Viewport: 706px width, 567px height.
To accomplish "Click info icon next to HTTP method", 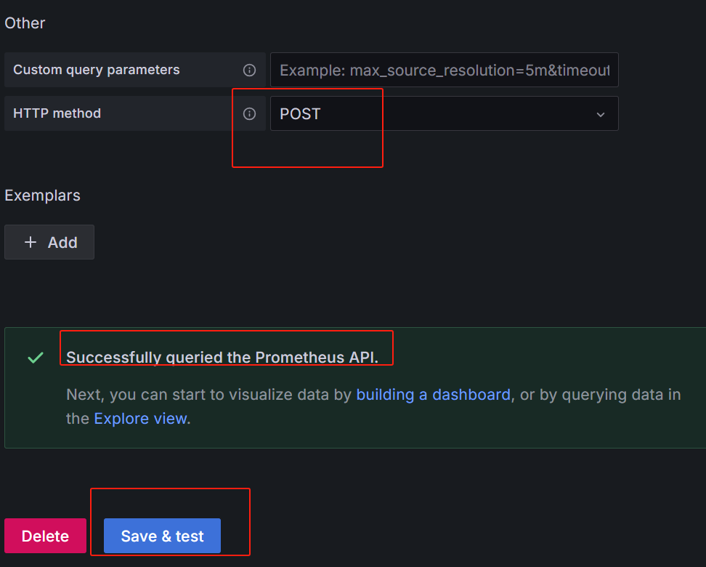I will (x=249, y=113).
